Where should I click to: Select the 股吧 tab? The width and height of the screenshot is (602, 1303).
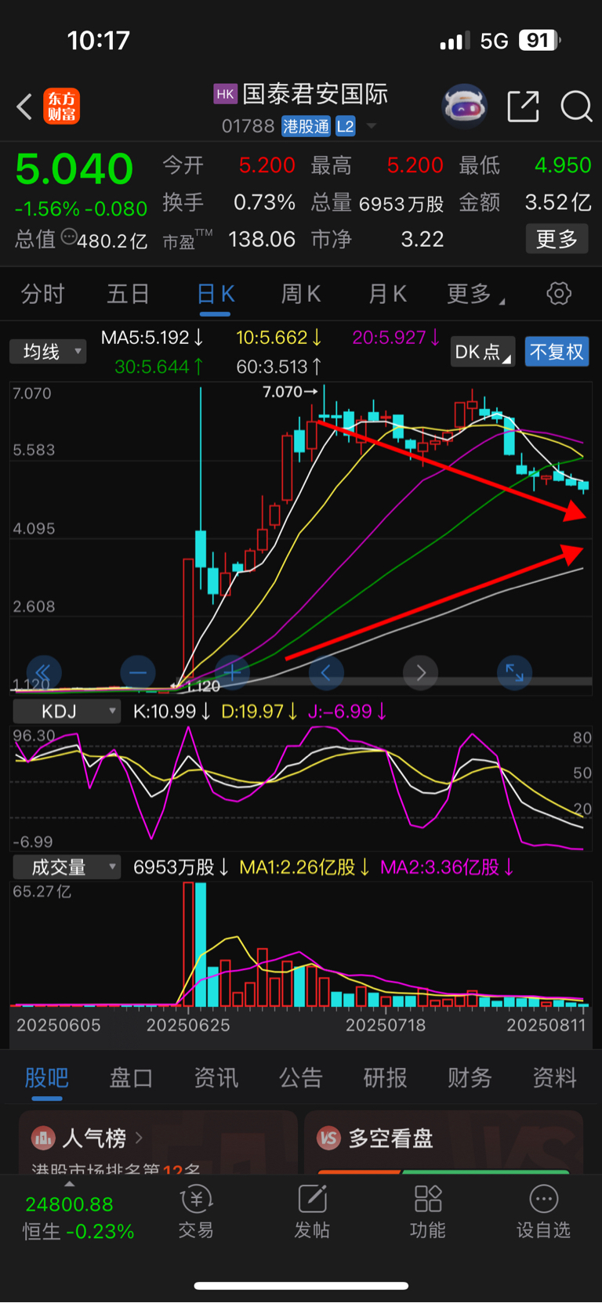coord(47,1078)
